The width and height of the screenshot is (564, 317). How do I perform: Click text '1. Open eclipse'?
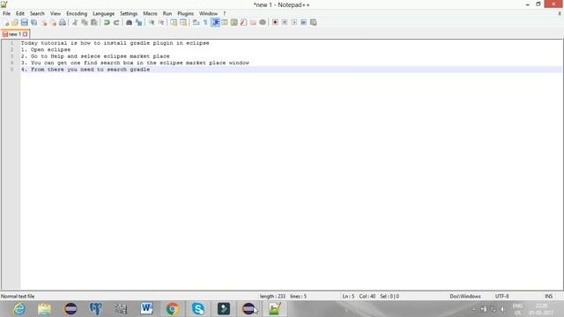tap(46, 49)
